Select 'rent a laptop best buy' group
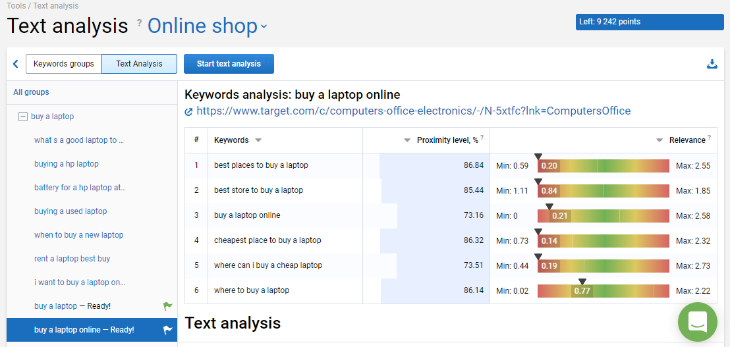 tap(72, 258)
